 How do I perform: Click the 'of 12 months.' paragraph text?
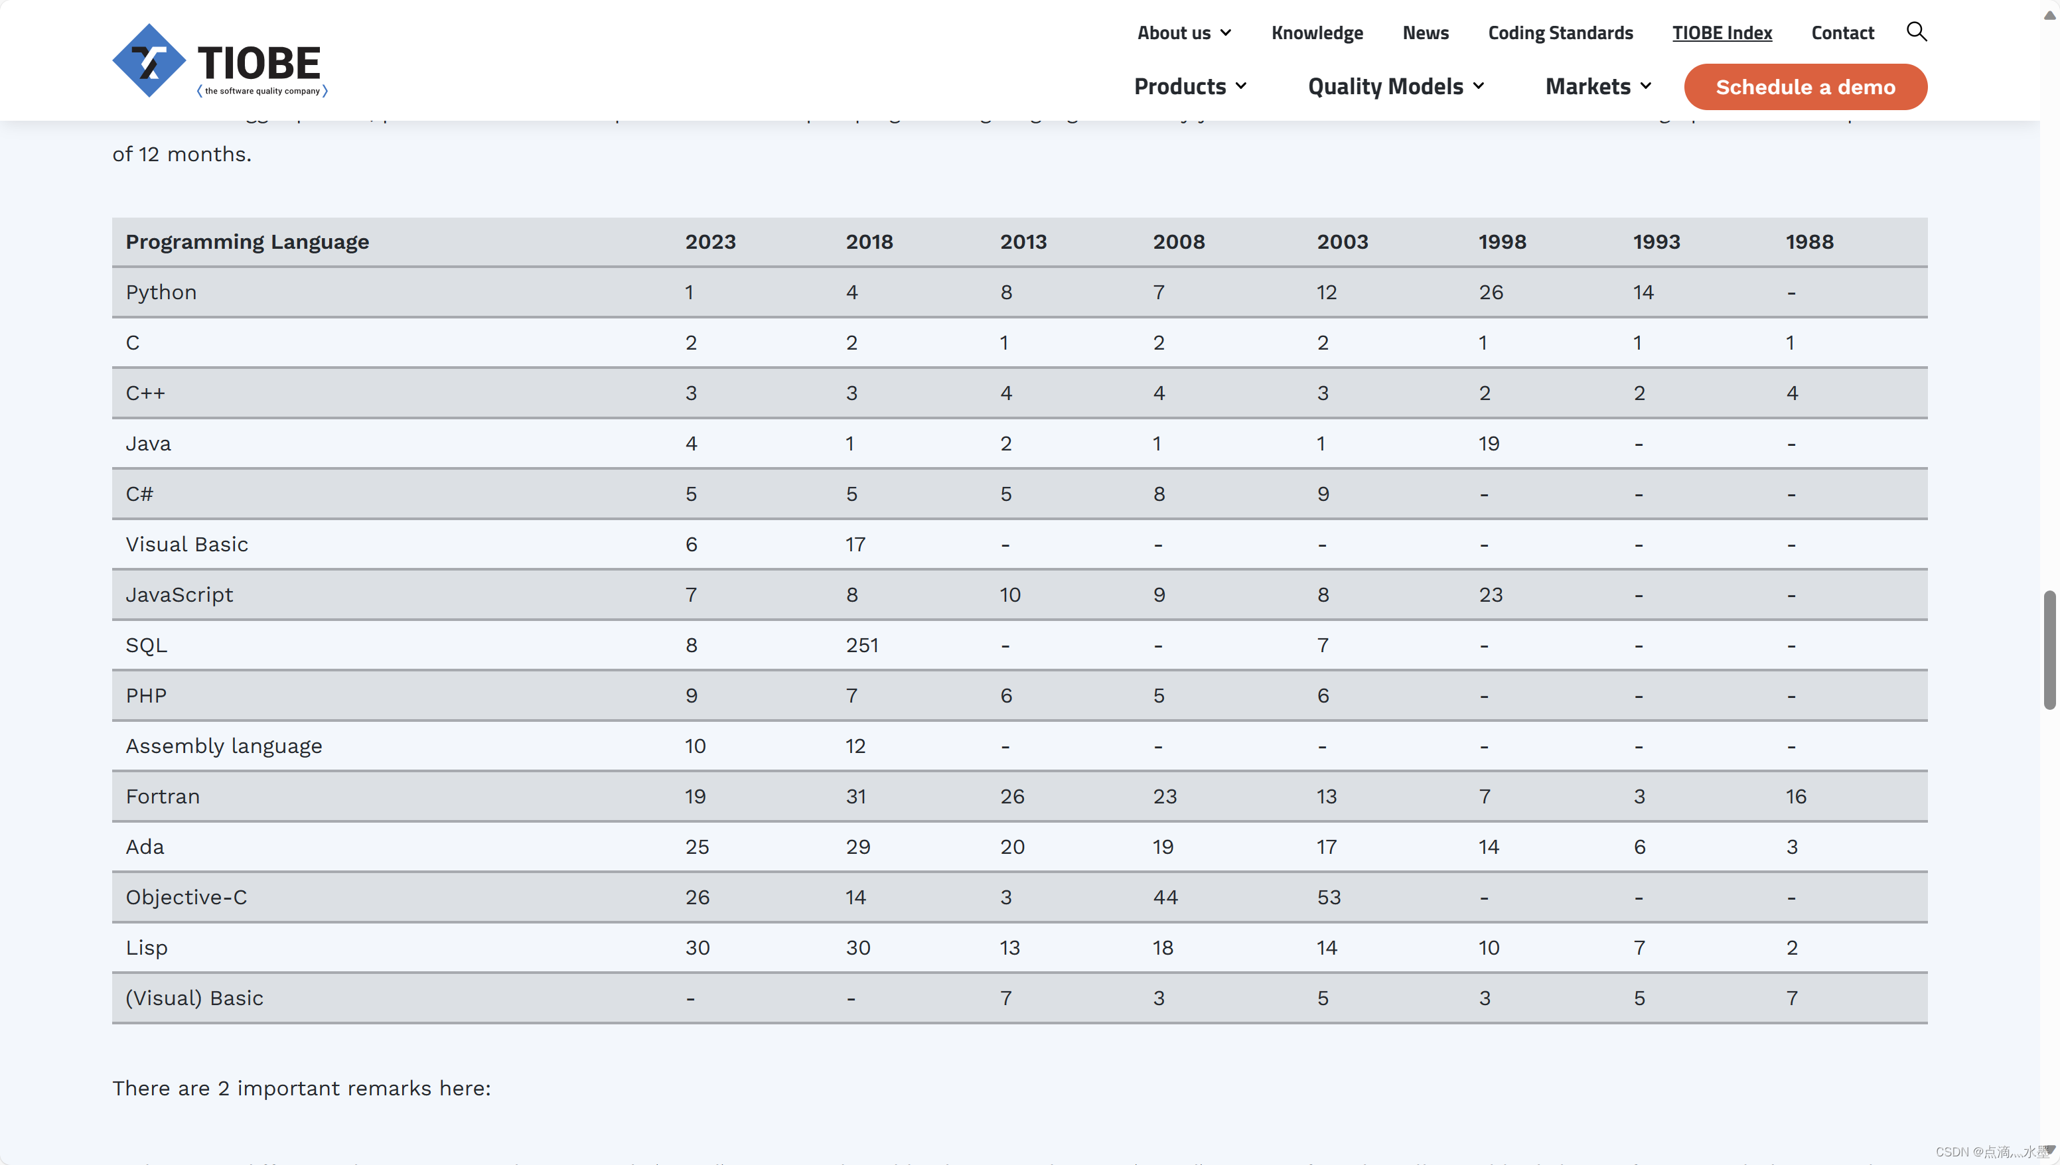coord(182,154)
